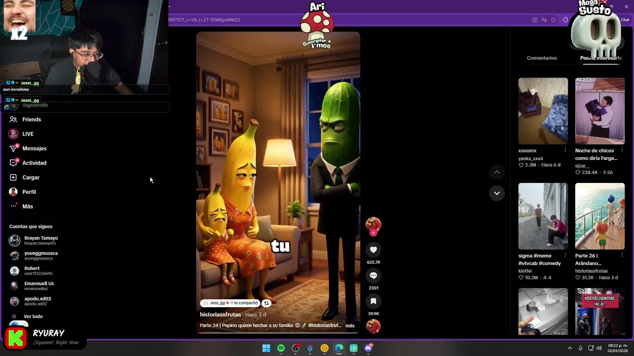
Task: Click the translate page icon in the address bar
Action: pyautogui.click(x=544, y=20)
